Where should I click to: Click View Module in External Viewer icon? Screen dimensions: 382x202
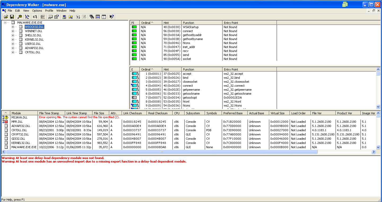point(50,17)
